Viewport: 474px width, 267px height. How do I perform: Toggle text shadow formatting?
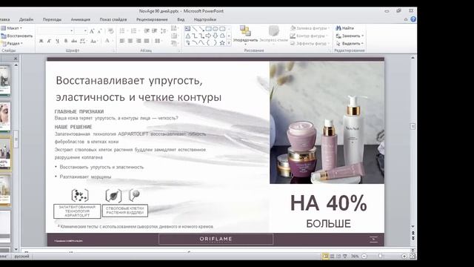tap(66, 41)
